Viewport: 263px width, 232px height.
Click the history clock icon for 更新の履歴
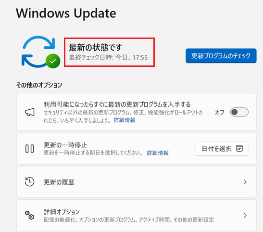pyautogui.click(x=29, y=182)
